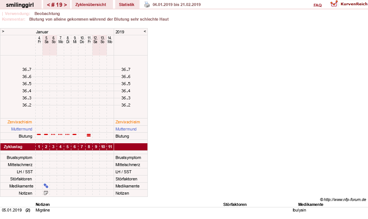The width and height of the screenshot is (368, 219).
Task: Click the 5. Sa date header
Action: pos(46,40)
